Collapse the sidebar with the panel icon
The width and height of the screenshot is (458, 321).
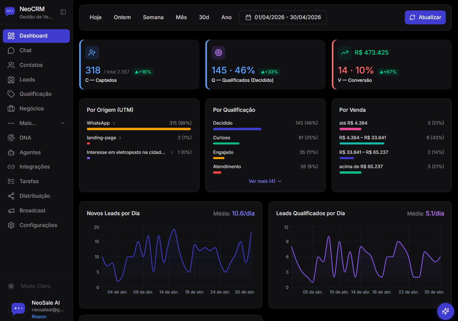(x=63, y=12)
